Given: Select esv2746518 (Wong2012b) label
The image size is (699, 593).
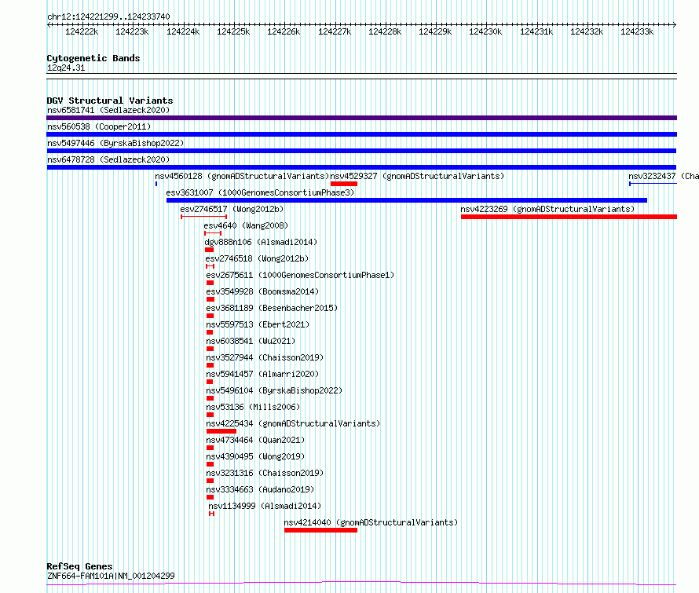Looking at the screenshot, I should click(257, 258).
